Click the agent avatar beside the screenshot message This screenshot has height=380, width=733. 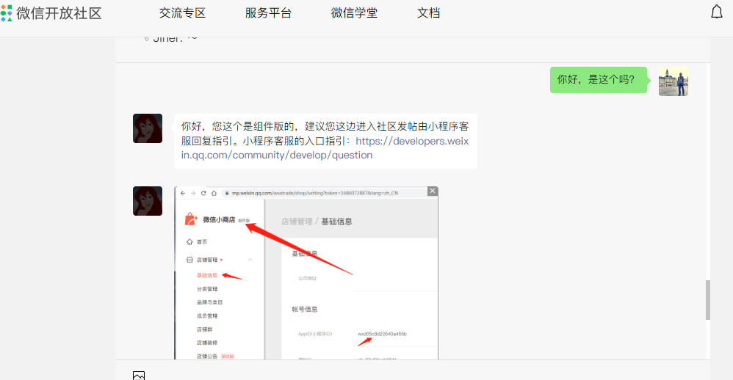pyautogui.click(x=148, y=201)
